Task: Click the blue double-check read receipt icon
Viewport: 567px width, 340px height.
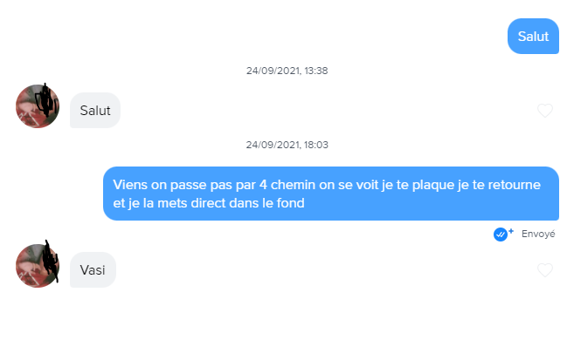Action: point(501,235)
